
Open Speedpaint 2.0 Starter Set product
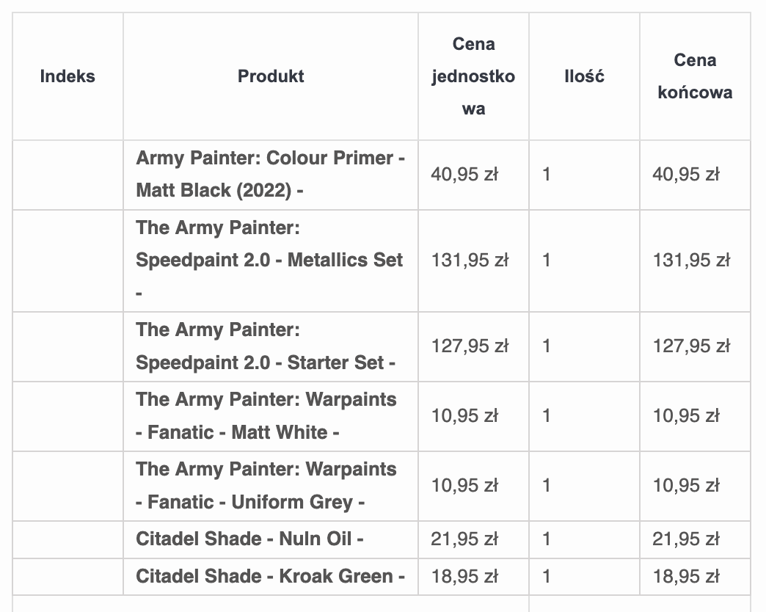[x=266, y=346]
